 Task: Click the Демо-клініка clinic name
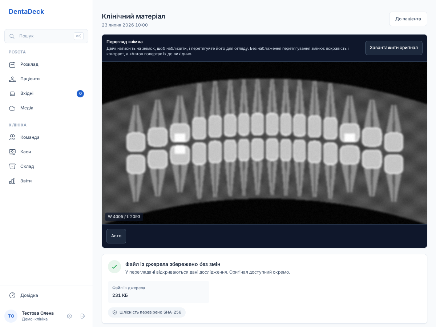coord(35,319)
